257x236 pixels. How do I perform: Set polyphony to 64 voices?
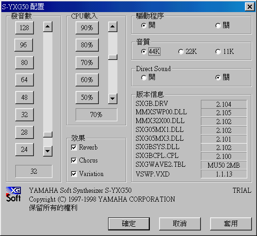click(25, 80)
